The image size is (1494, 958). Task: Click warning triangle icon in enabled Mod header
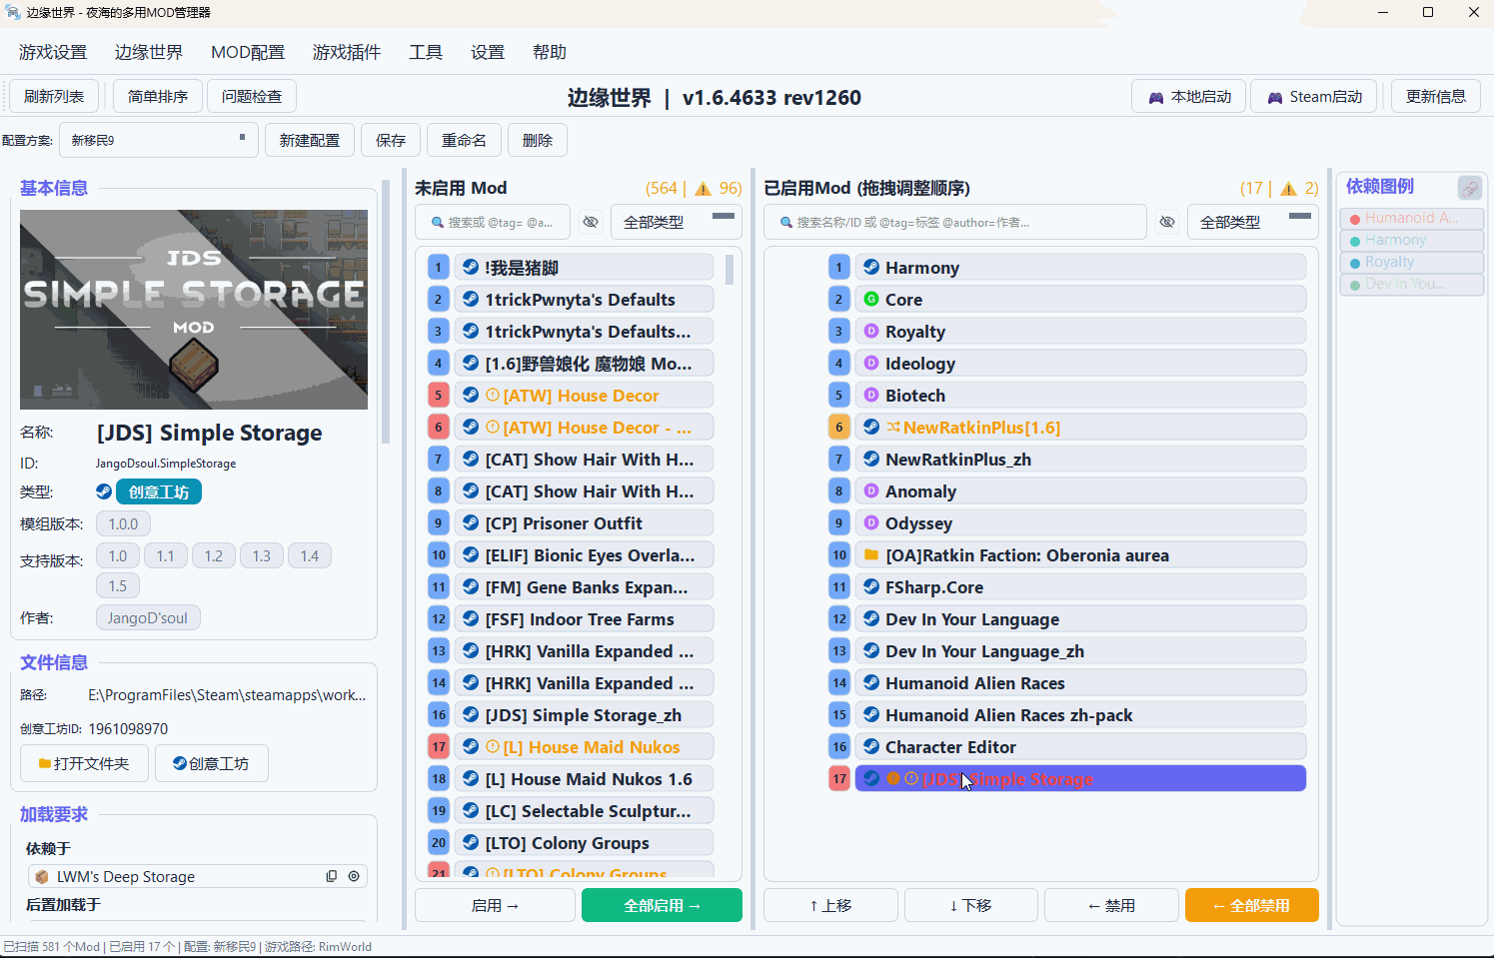(1288, 189)
